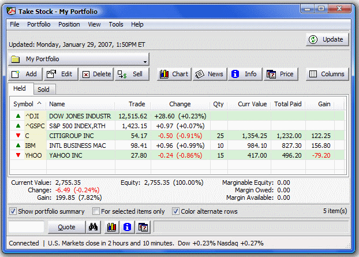The height and width of the screenshot is (257, 359).
Task: Click the chart icon in bottom bar
Action: click(x=112, y=227)
